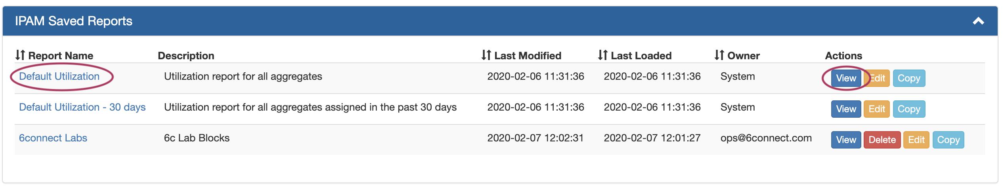
Task: Open Default Utilization - 30 days link
Action: pyautogui.click(x=82, y=107)
